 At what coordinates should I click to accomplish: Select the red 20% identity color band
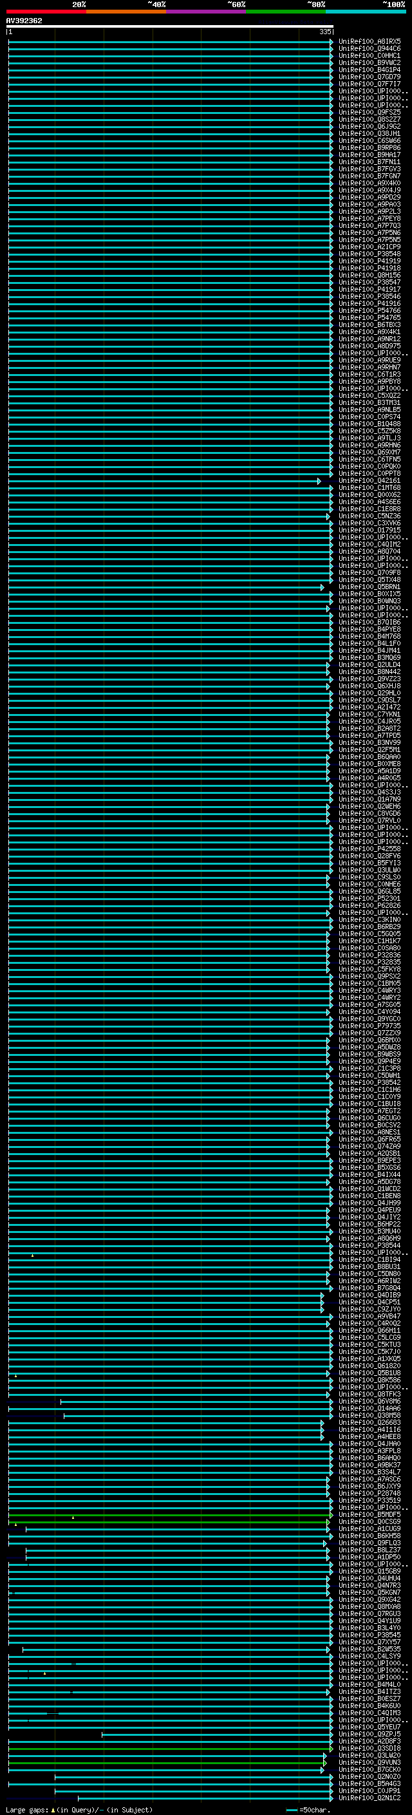click(46, 12)
